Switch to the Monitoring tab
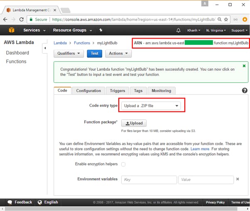This screenshot has height=211, width=250. coord(162,91)
